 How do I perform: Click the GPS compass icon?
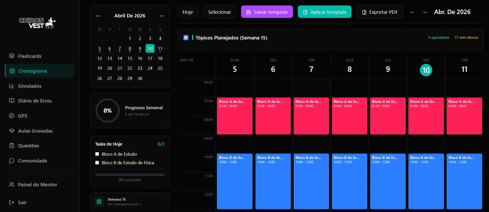coord(12,116)
